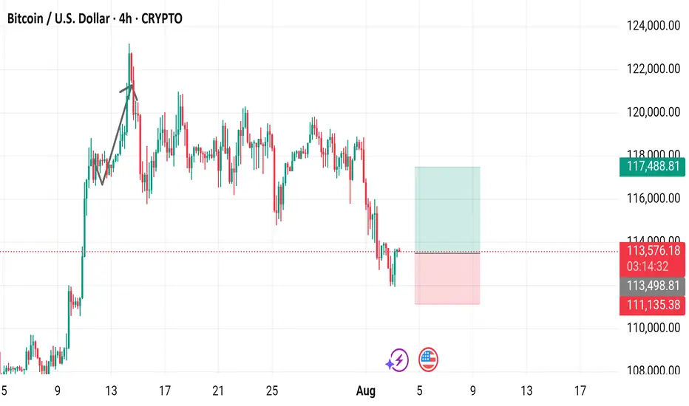Click the Bitcoin / U.S. Dollar title

pos(58,18)
